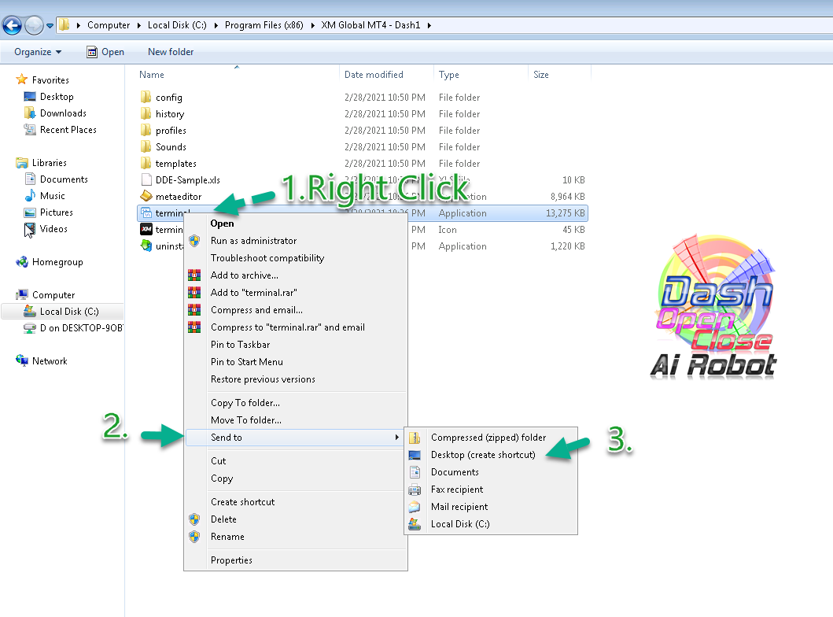Click the Network icon in the sidebar

[x=22, y=360]
